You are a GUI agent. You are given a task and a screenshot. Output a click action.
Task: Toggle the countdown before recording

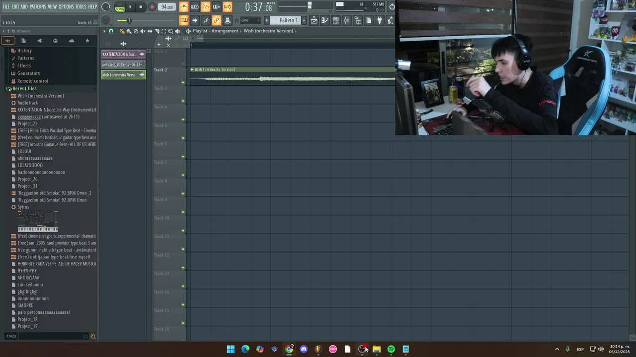205,7
